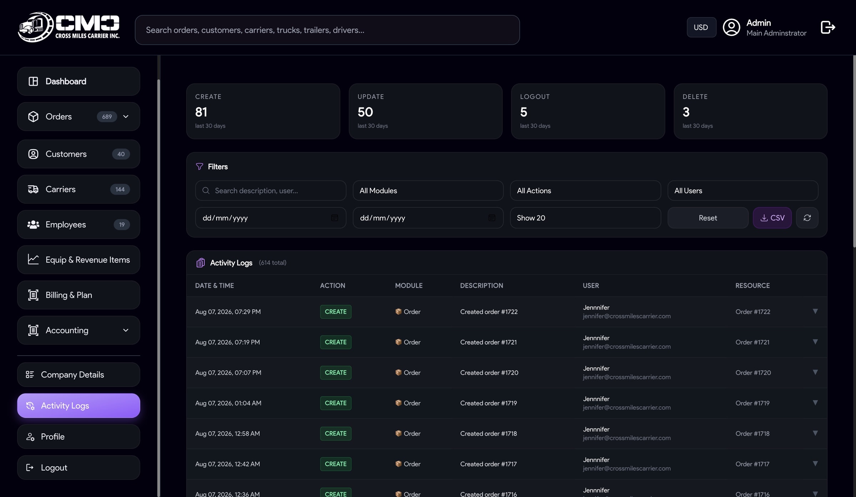
Task: Expand details of order #1721 log row
Action: (815, 342)
